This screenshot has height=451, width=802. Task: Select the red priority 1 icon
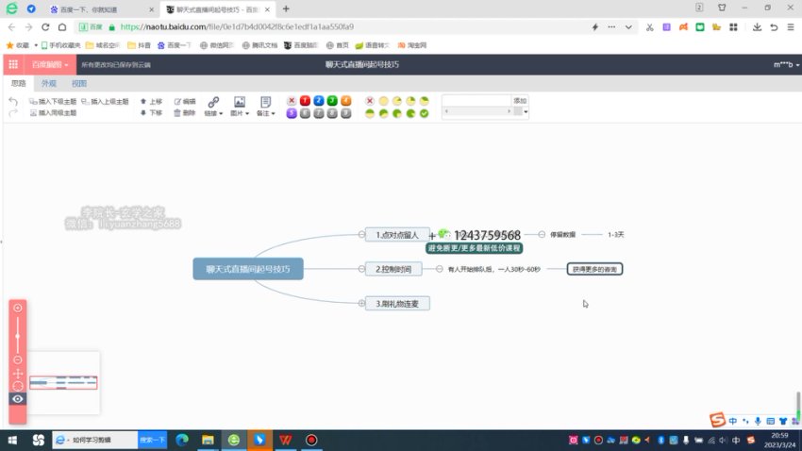[x=305, y=101]
